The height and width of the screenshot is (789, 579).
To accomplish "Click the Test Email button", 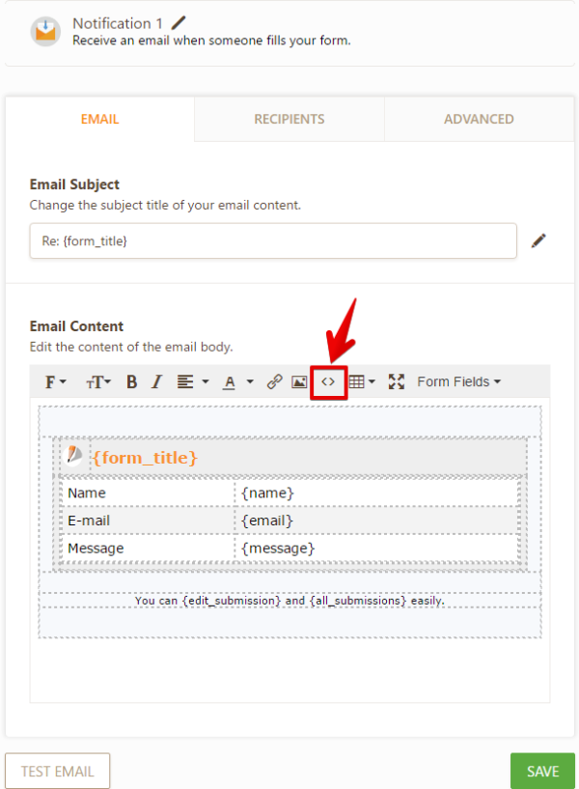I will click(58, 772).
